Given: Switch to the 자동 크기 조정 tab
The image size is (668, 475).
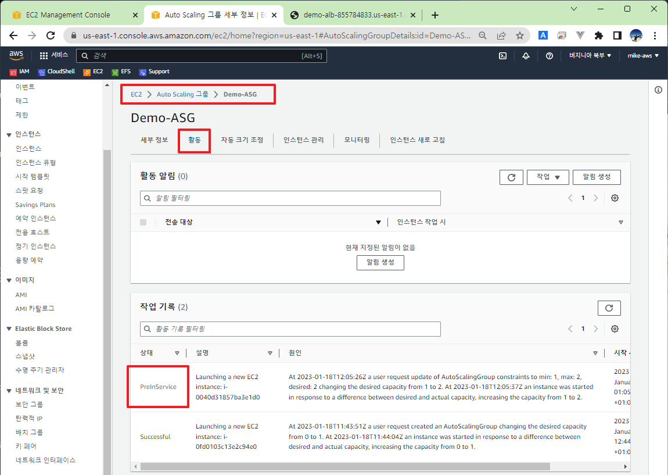Looking at the screenshot, I should click(x=242, y=140).
